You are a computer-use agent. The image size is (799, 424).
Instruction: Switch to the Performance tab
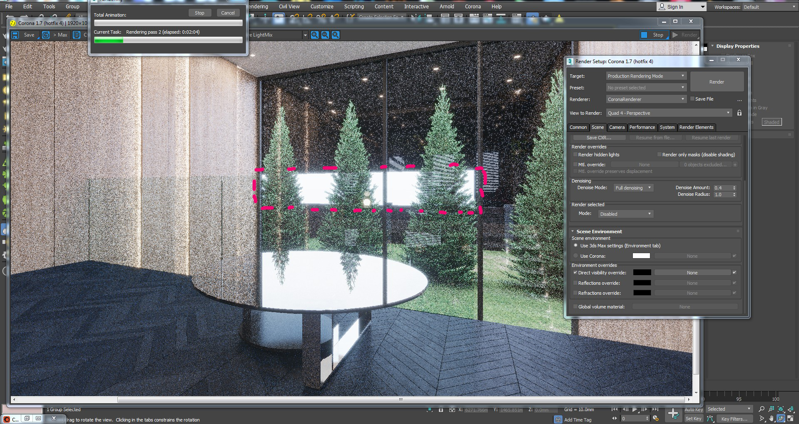click(642, 127)
